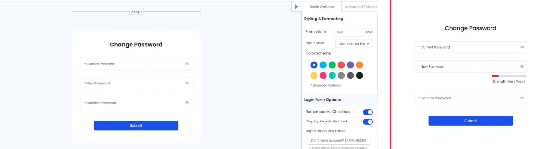Screen dimensions: 547x149
Task: Show Current Password in the editor form
Action: [187, 64]
